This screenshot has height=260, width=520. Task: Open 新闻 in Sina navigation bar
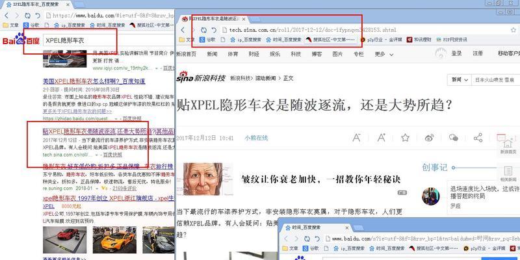pyautogui.click(x=213, y=54)
